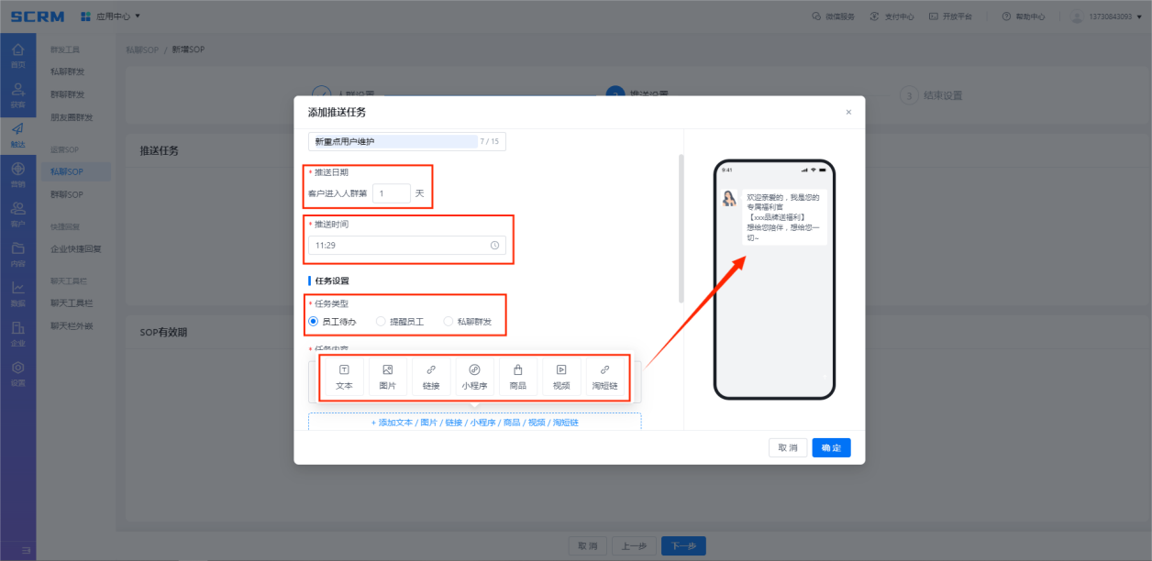
Task: Click the dialog's vertical scrollbar
Action: click(x=681, y=229)
